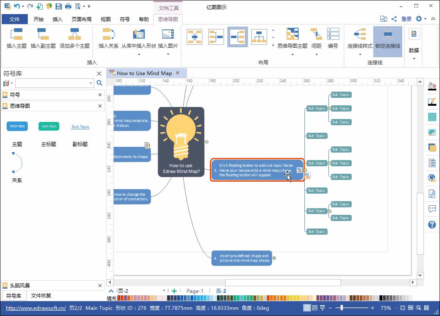The width and height of the screenshot is (440, 316).
Task: Switch to 开始 (Home) tab
Action: point(39,19)
